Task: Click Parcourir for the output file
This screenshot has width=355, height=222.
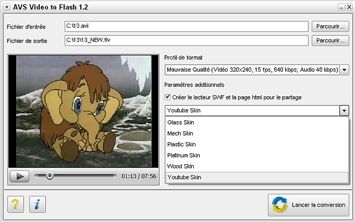Action: tap(330, 40)
